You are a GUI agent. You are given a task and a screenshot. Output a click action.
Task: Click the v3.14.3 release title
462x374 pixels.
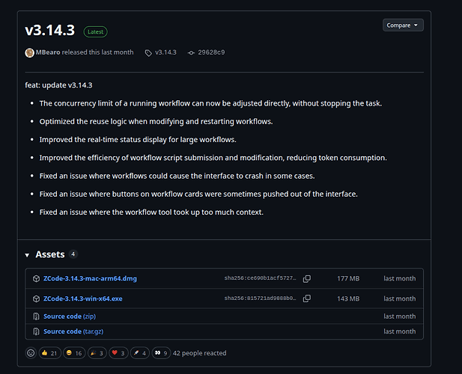click(50, 31)
